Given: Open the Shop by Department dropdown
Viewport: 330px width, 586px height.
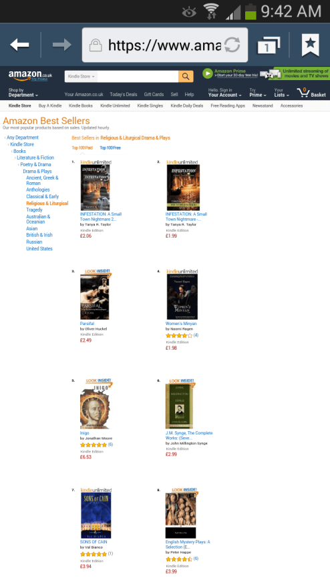Looking at the screenshot, I should 23,93.
